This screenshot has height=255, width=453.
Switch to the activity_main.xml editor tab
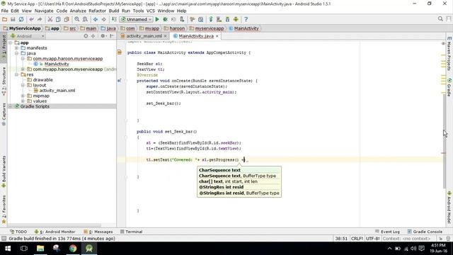144,36
